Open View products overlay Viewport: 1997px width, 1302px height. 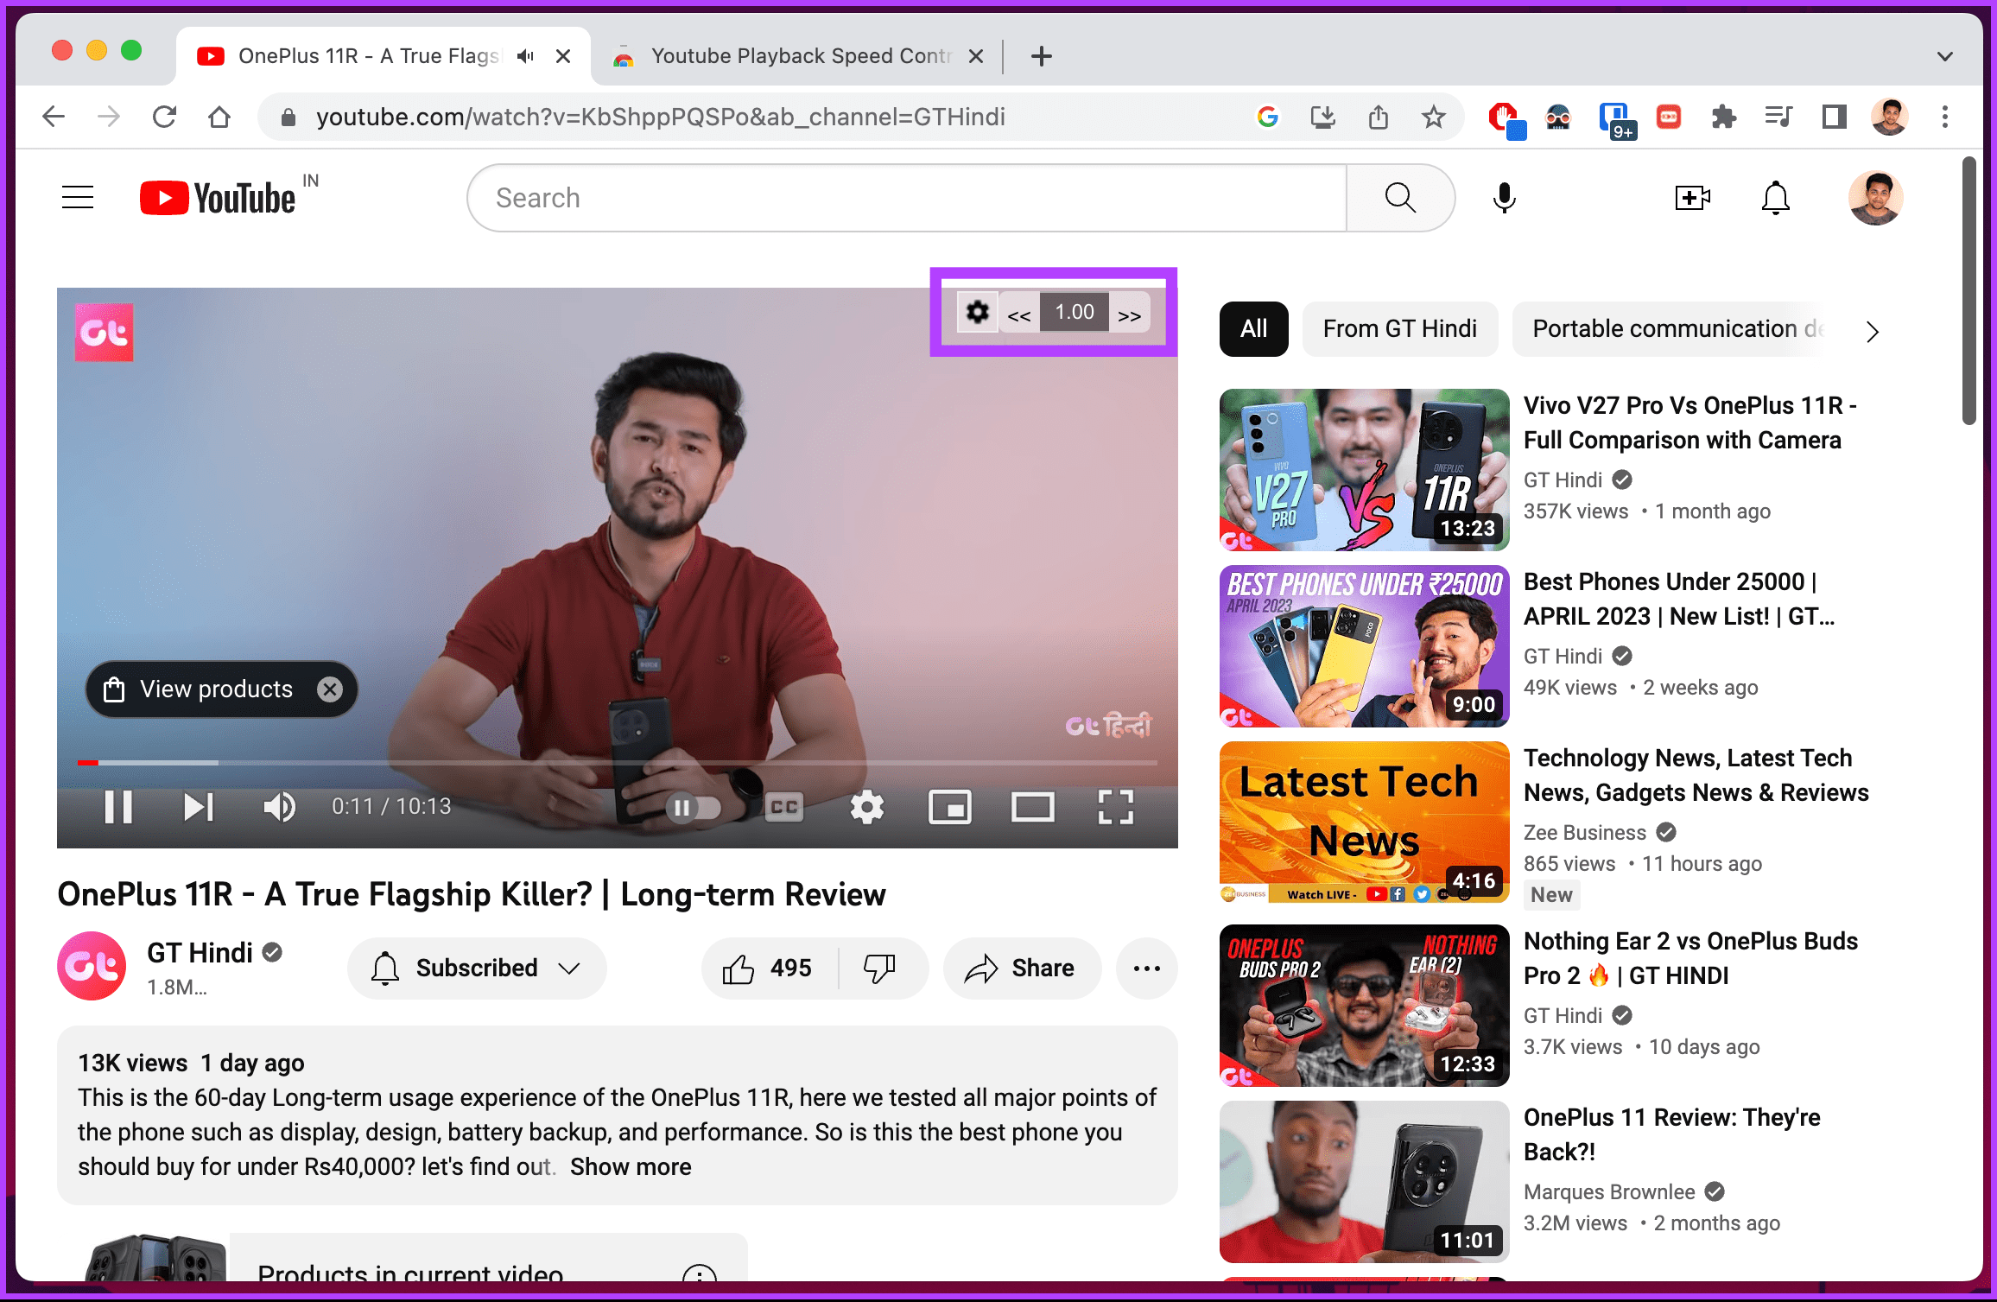click(x=216, y=689)
